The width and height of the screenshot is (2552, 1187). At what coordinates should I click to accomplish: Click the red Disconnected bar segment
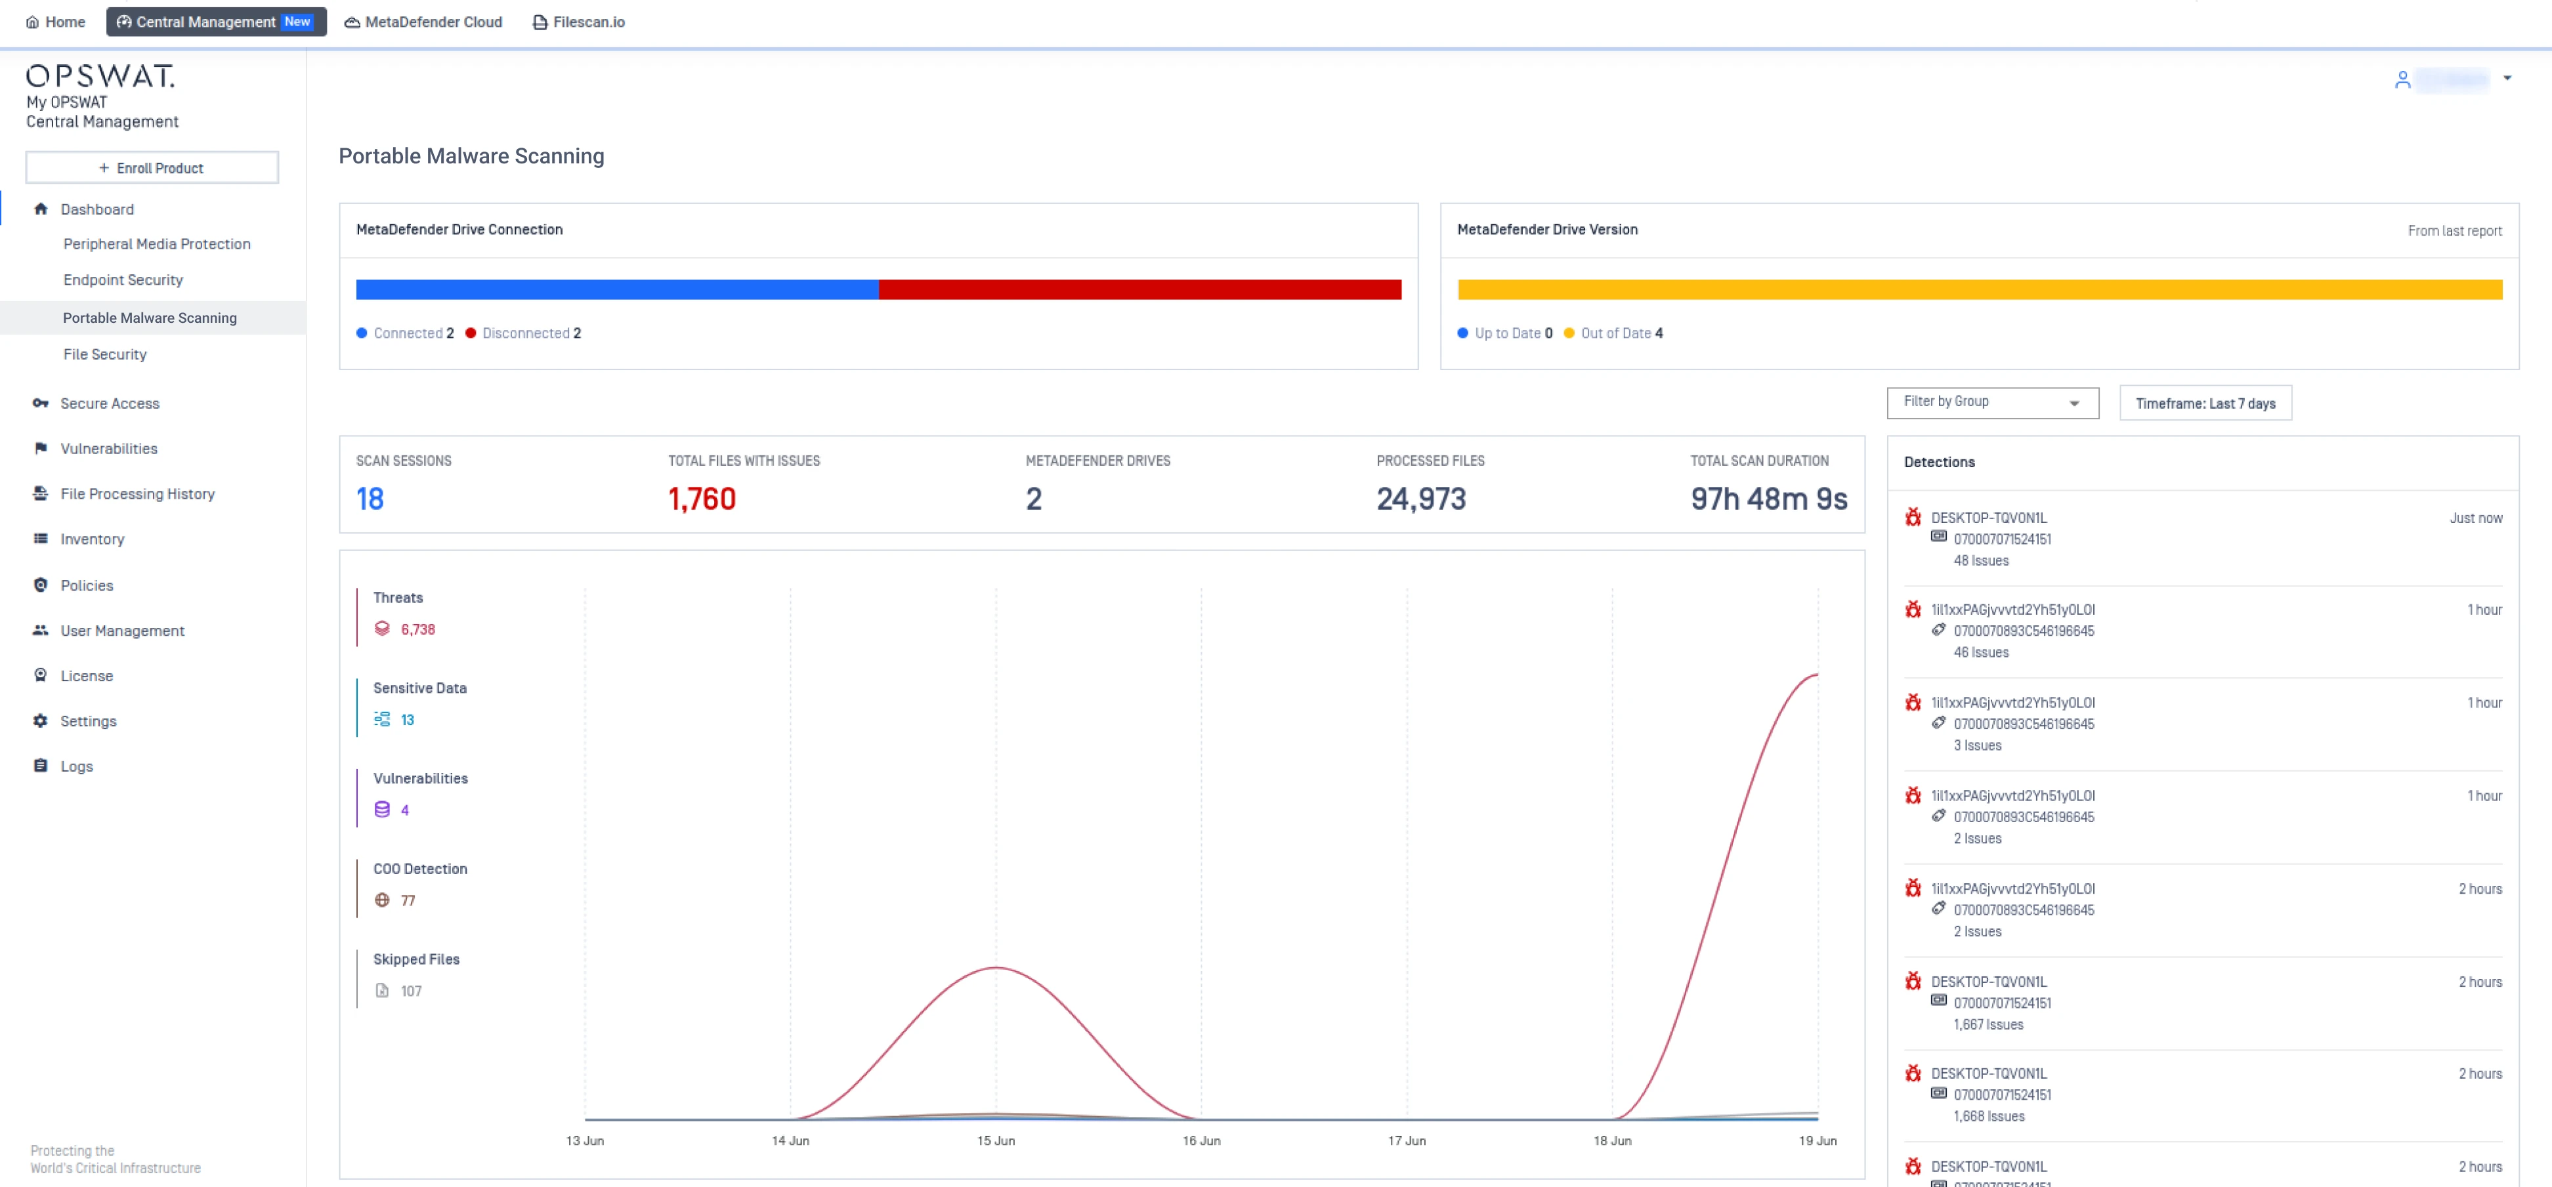tap(1139, 289)
